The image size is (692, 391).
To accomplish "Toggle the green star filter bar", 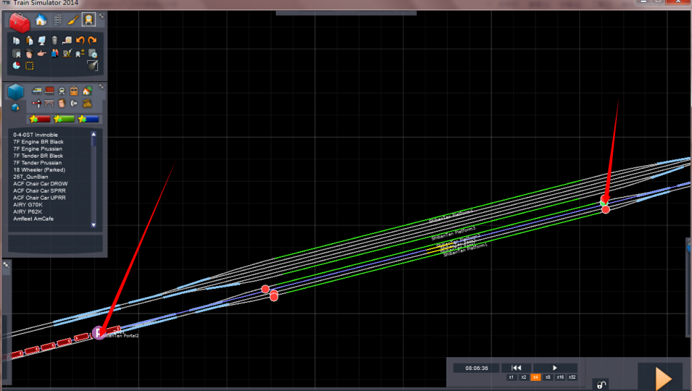I will (x=64, y=119).
